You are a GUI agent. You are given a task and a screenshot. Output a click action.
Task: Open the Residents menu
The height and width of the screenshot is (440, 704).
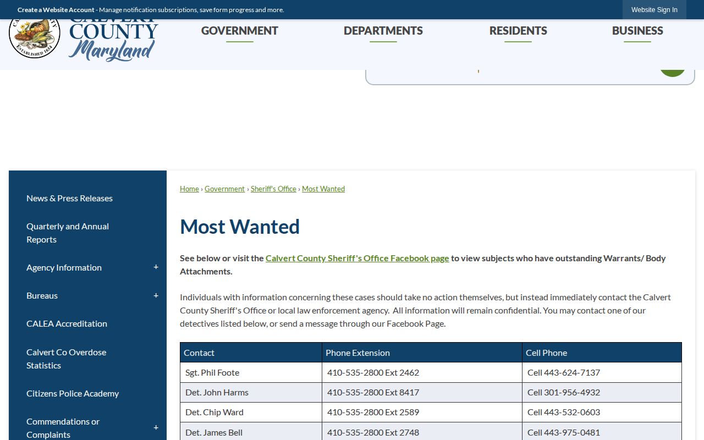click(518, 31)
